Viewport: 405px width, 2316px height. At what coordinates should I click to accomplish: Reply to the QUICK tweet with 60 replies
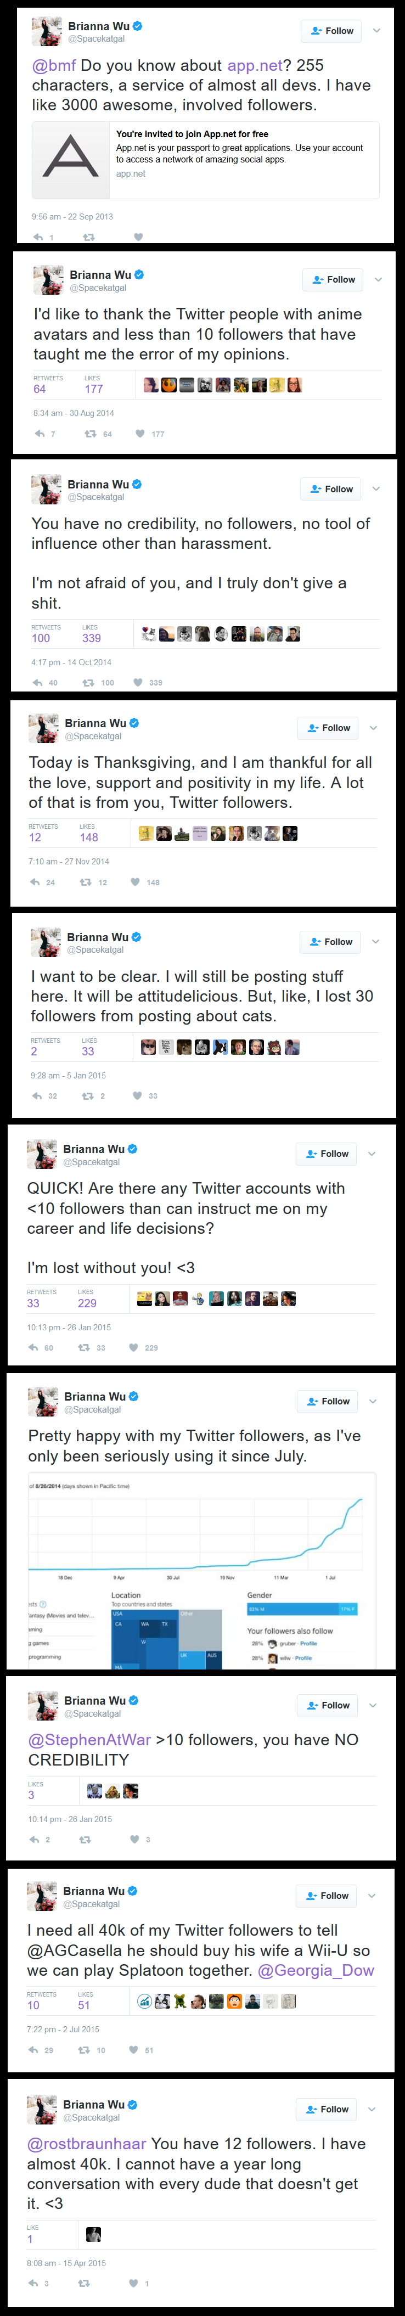33,1348
